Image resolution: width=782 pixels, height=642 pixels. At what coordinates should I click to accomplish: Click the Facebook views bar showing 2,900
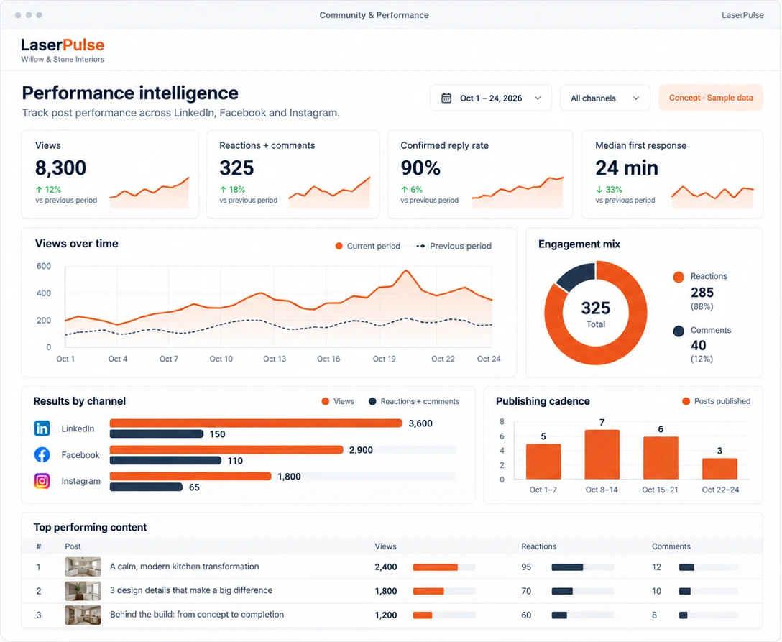point(226,449)
